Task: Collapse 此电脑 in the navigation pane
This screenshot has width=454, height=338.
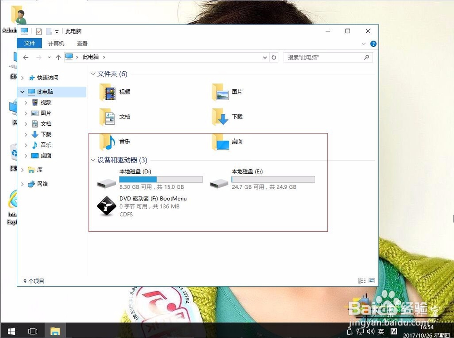Action: pos(22,91)
